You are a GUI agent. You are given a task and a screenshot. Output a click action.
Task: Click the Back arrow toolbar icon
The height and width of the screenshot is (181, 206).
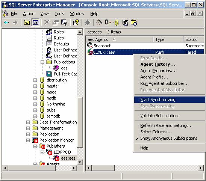pyautogui.click(x=6, y=23)
